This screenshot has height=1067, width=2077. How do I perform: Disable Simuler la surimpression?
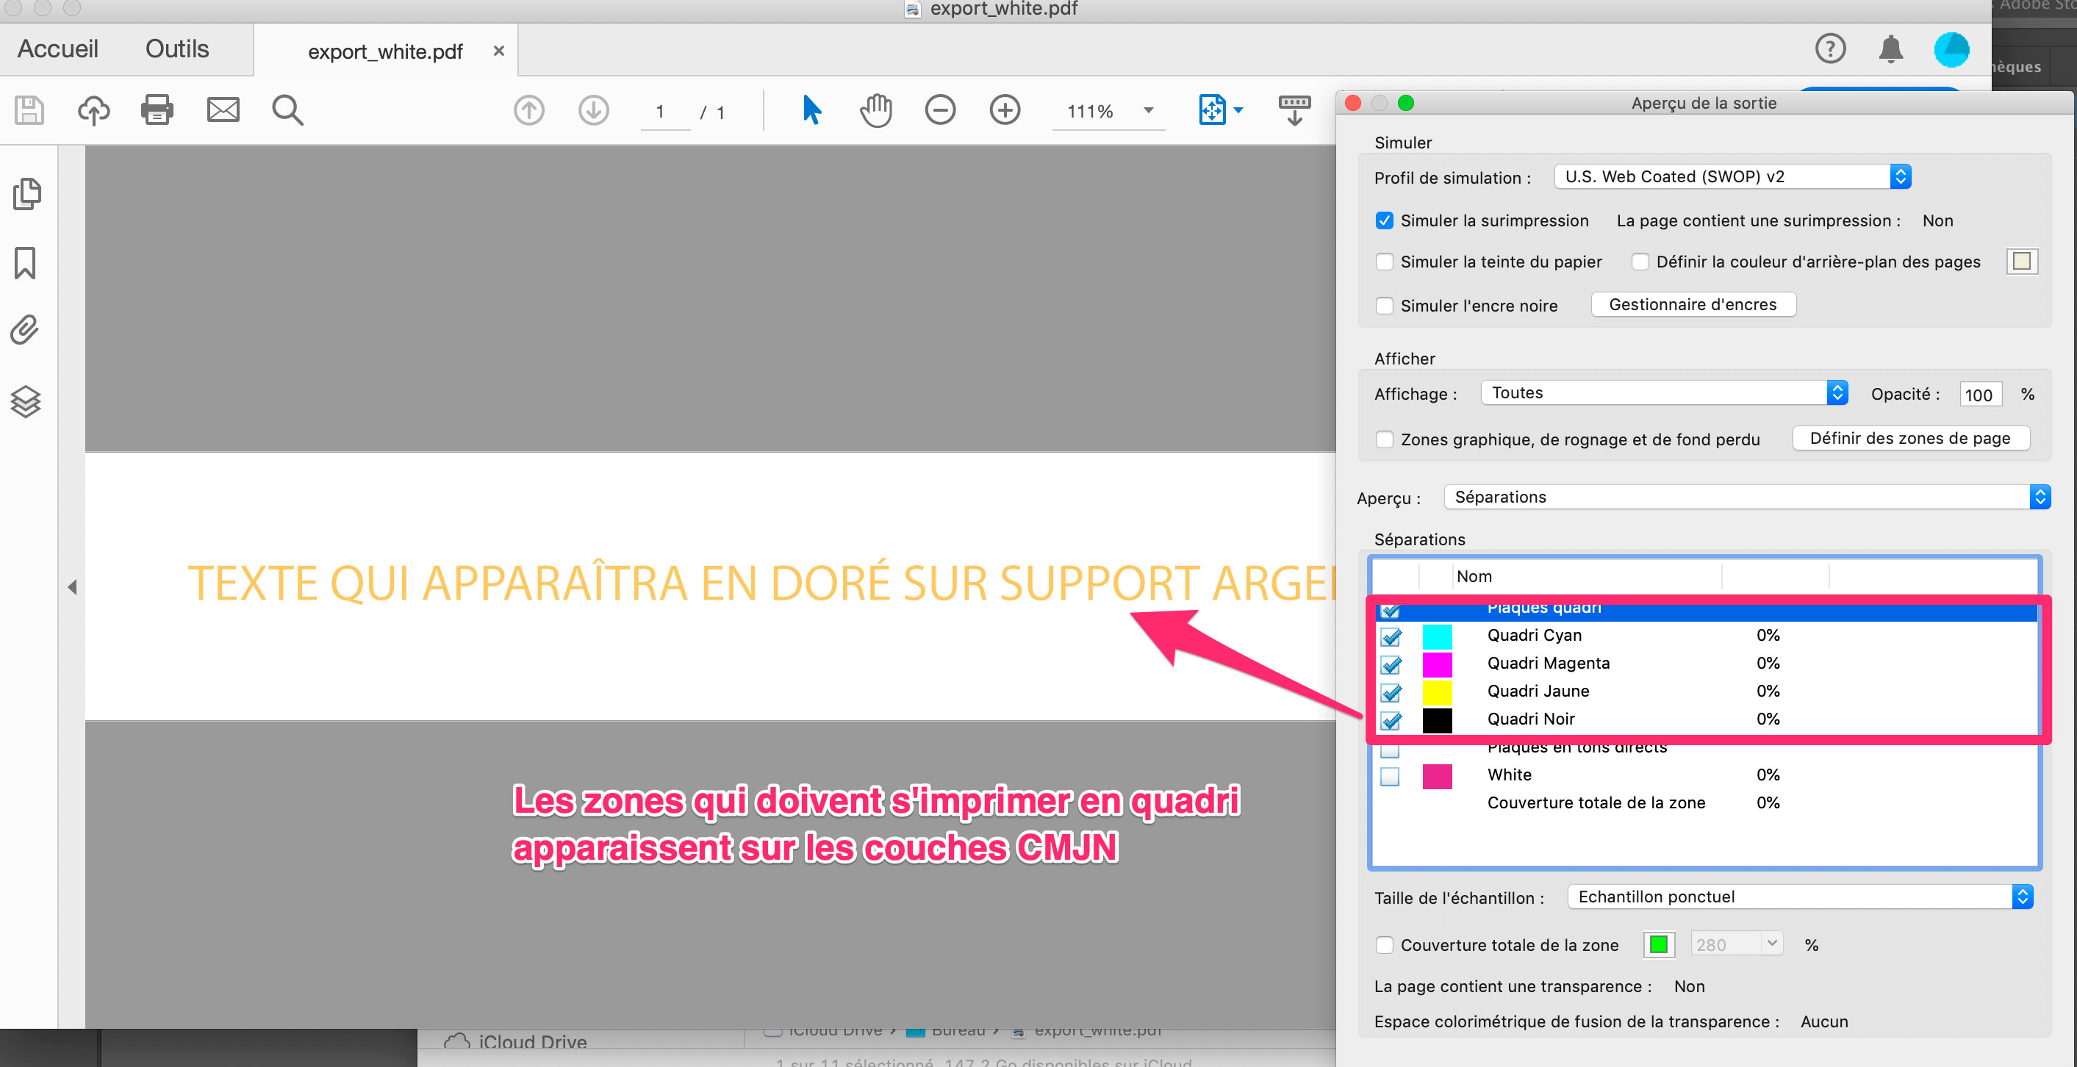1385,220
